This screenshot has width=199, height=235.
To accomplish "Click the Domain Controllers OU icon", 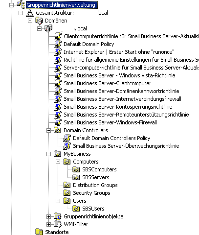I will click(58, 130).
